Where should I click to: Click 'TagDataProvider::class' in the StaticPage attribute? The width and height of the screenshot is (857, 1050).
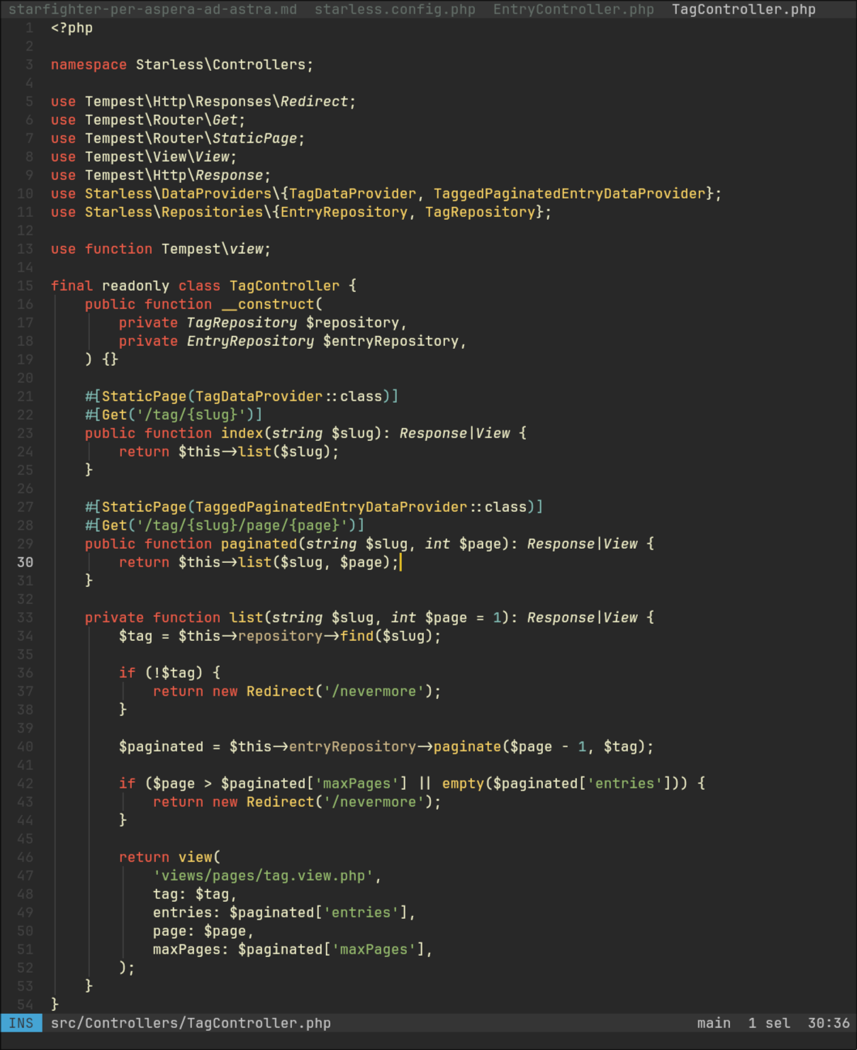point(289,396)
